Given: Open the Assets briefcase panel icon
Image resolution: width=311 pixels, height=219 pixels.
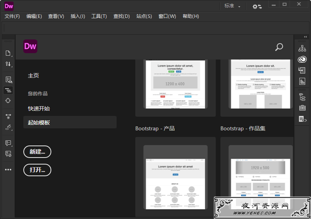Looking at the screenshot, I should [302, 108].
